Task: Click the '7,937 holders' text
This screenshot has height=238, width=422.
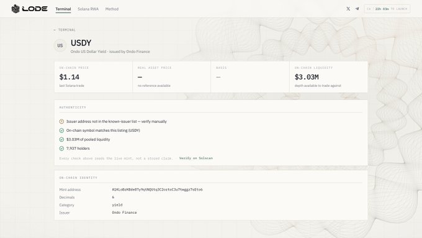Action: tap(78, 149)
